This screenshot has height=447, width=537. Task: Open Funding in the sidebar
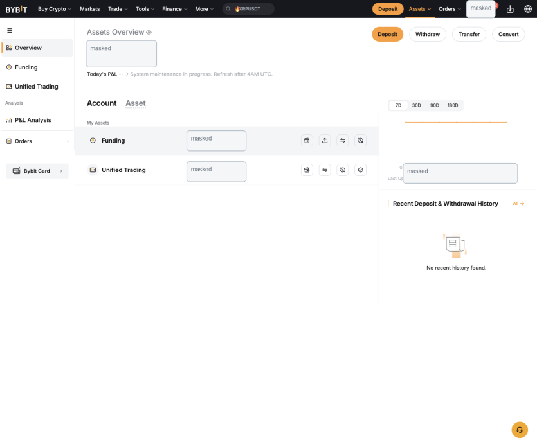(37, 67)
